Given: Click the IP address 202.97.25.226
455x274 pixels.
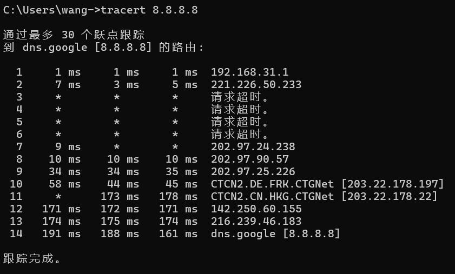Looking at the screenshot, I should pyautogui.click(x=253, y=171).
